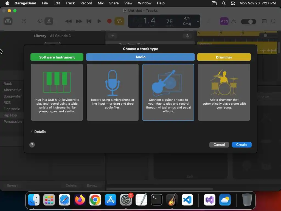The width and height of the screenshot is (281, 211).
Task: Go to beginning transport button
Action: [89, 21]
